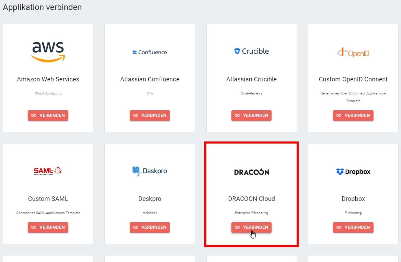
Task: Select the 'Deskpro' title below the logo
Action: 150,199
